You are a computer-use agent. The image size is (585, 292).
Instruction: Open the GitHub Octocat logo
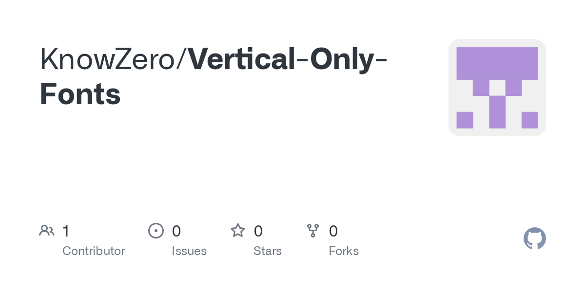534,238
